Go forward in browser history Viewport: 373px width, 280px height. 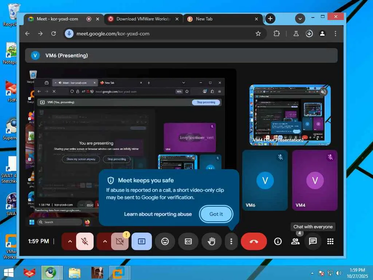pos(40,34)
